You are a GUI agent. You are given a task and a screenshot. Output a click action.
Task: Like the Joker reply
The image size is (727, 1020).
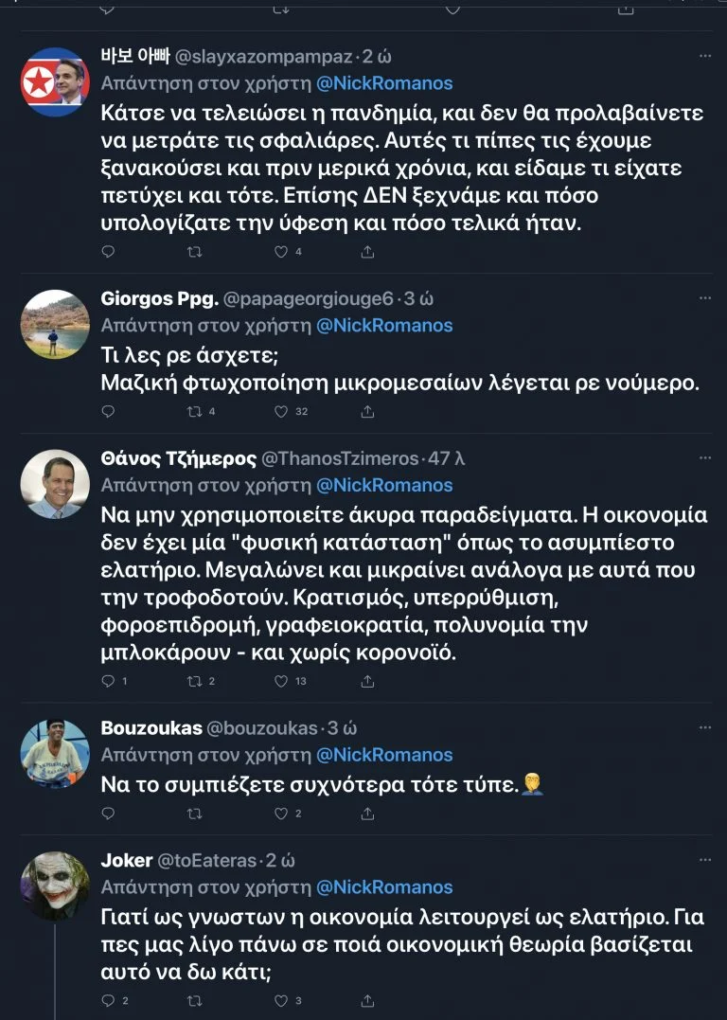280,1001
